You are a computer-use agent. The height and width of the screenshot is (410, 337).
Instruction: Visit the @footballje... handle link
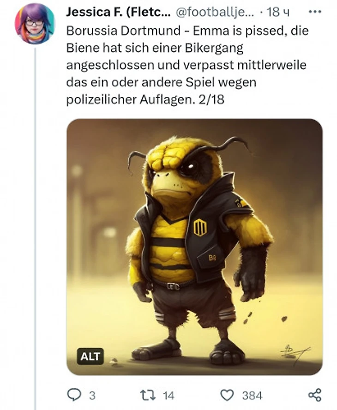coord(215,12)
